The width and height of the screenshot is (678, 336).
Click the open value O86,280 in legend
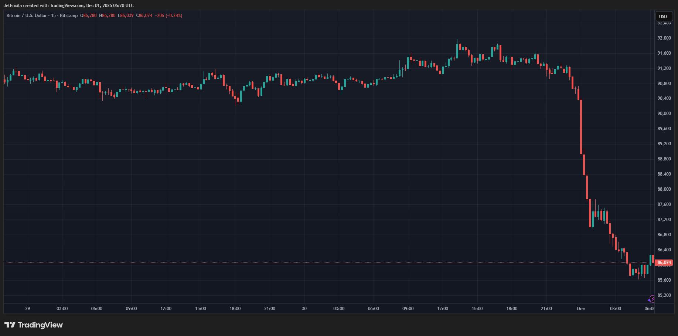click(x=88, y=16)
